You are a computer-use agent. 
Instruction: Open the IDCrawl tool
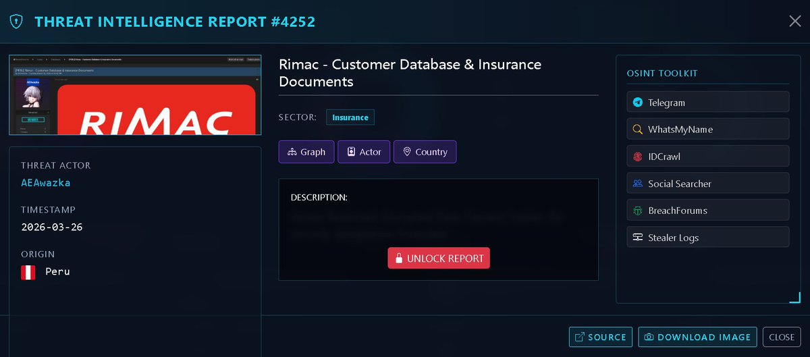pyautogui.click(x=707, y=156)
